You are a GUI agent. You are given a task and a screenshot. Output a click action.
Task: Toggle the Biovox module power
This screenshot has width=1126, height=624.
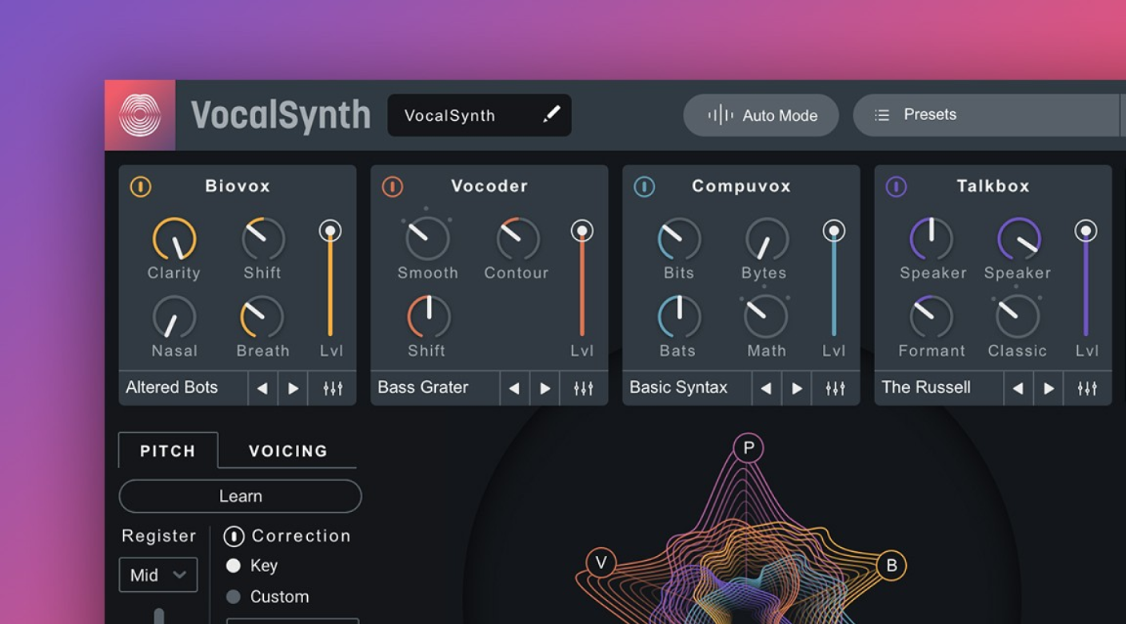pos(140,187)
